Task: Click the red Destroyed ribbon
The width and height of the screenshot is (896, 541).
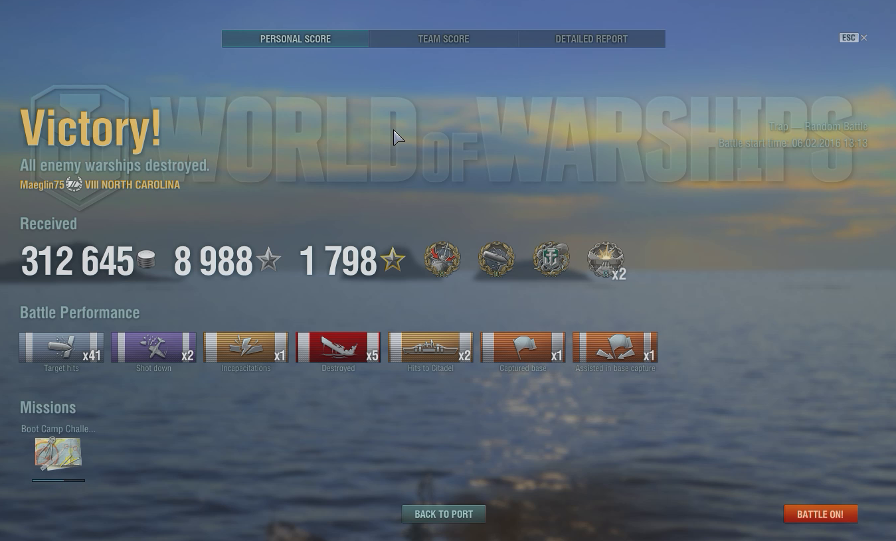Action: 338,348
